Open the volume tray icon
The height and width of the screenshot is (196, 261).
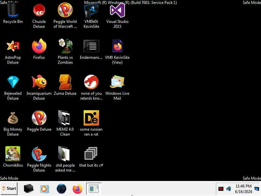click(x=229, y=189)
